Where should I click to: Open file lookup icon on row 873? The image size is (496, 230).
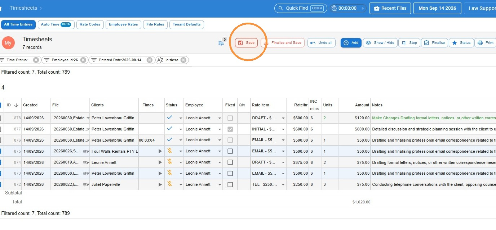tap(85, 174)
